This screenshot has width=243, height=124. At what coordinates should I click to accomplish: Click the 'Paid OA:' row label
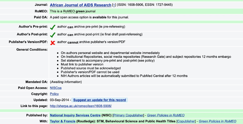click(x=41, y=17)
